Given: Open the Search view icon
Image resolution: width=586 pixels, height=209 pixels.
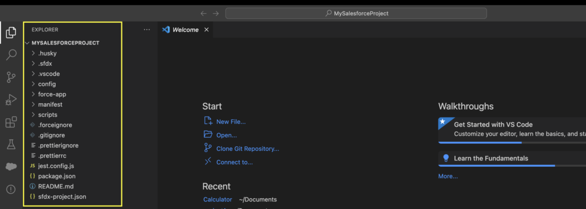Looking at the screenshot, I should (x=11, y=54).
